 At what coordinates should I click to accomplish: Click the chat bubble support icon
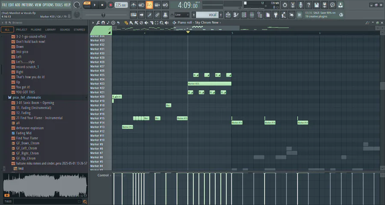pos(332,5)
